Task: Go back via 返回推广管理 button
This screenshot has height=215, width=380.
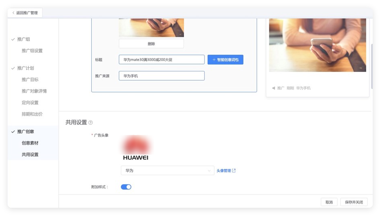Action: click(x=25, y=13)
